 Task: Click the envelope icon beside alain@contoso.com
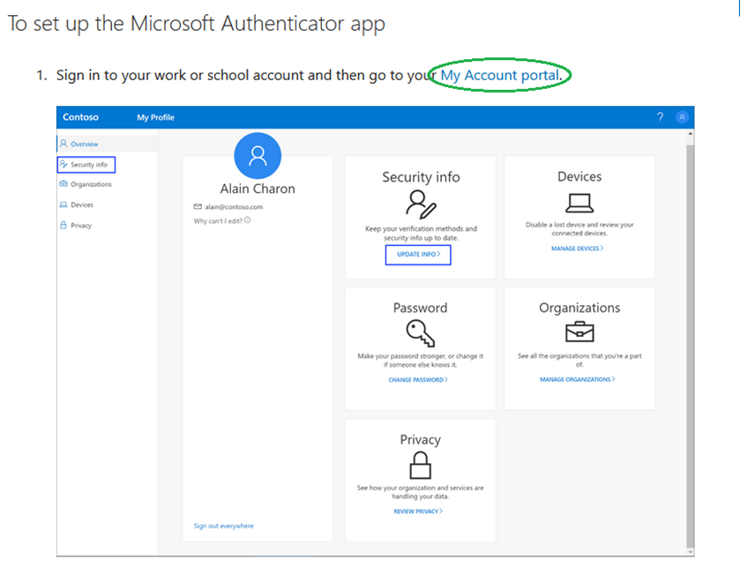click(198, 206)
